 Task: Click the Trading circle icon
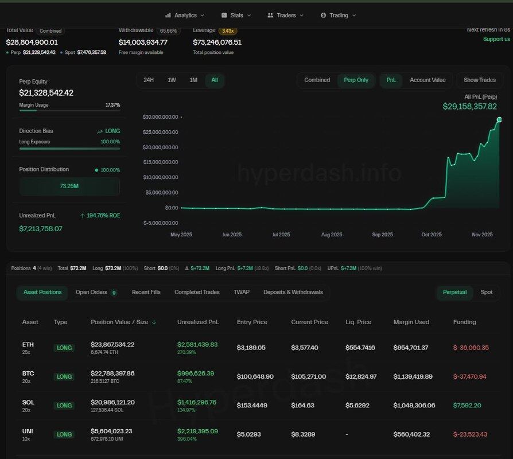323,15
